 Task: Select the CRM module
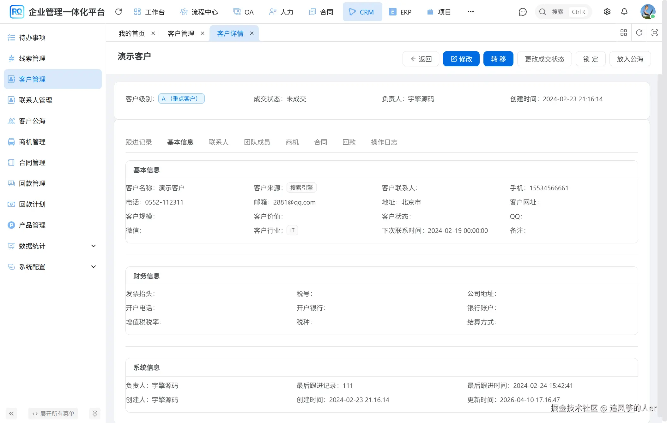tap(362, 12)
